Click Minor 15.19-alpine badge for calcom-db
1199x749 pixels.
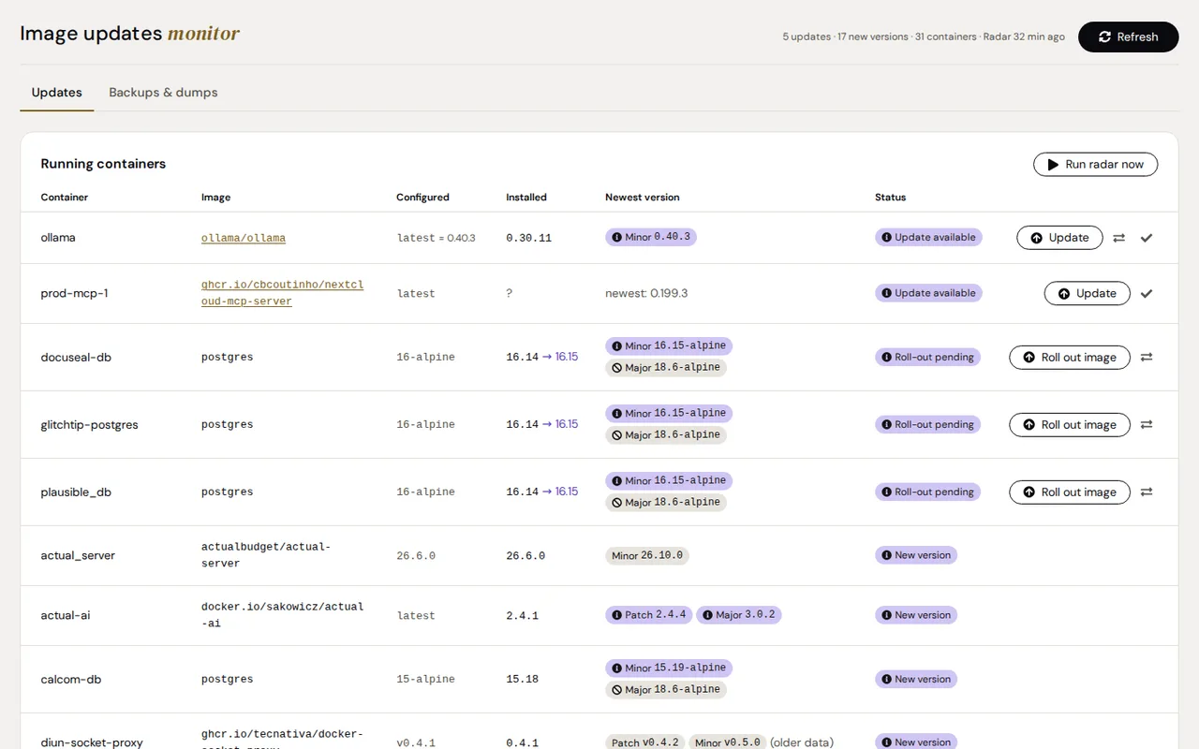[x=669, y=668]
